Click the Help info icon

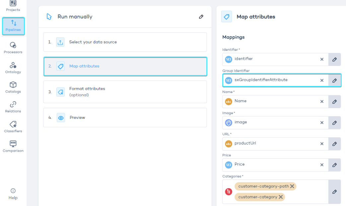(x=13, y=191)
